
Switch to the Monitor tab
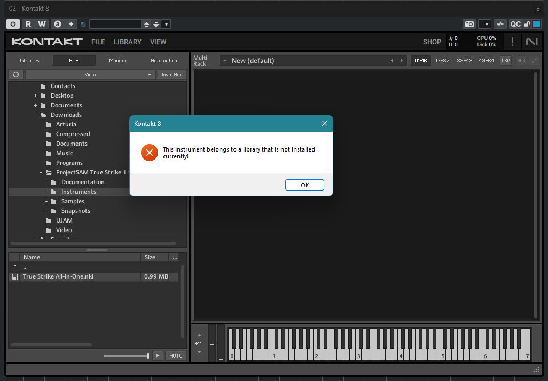(x=118, y=60)
